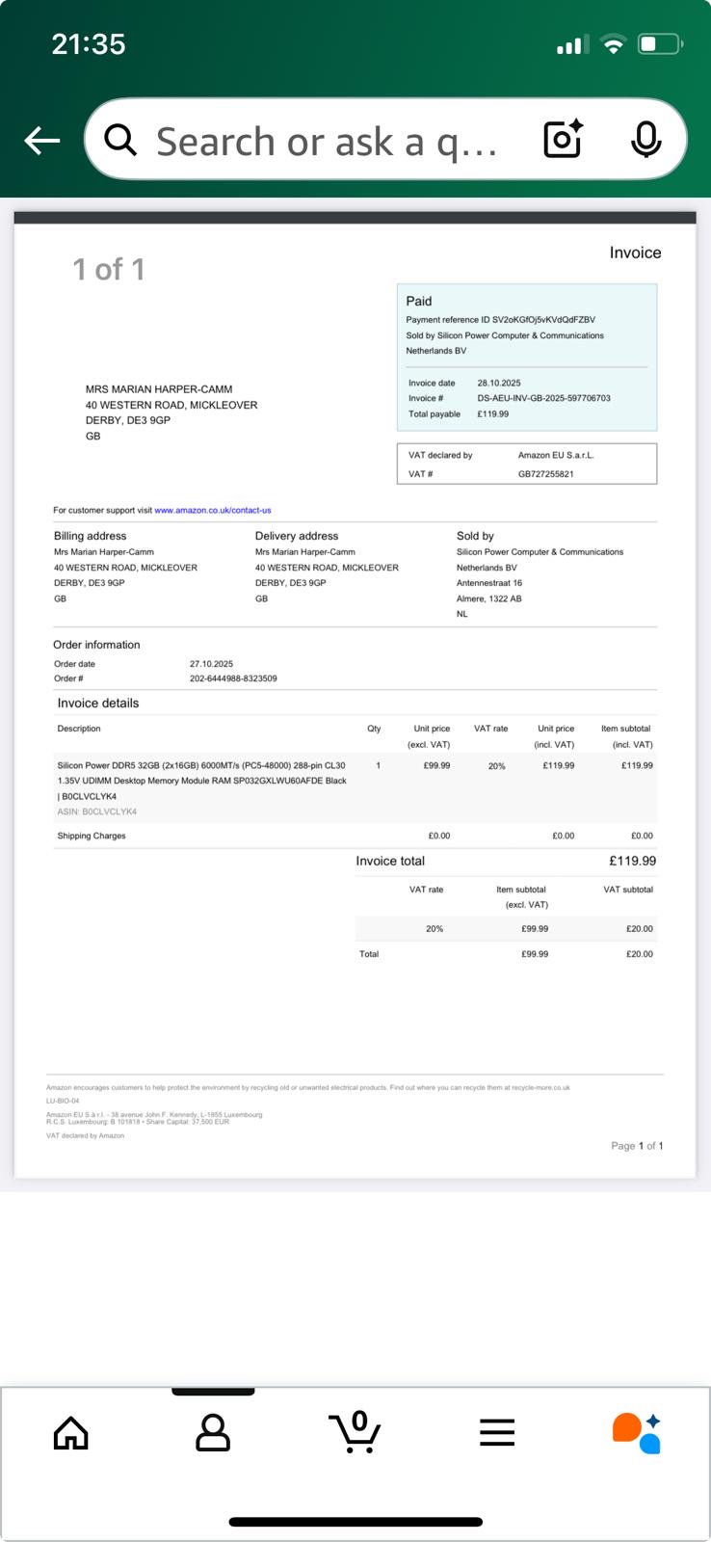Focus the 'Search or ask a question' field
This screenshot has height=1542, width=711.
(328, 142)
